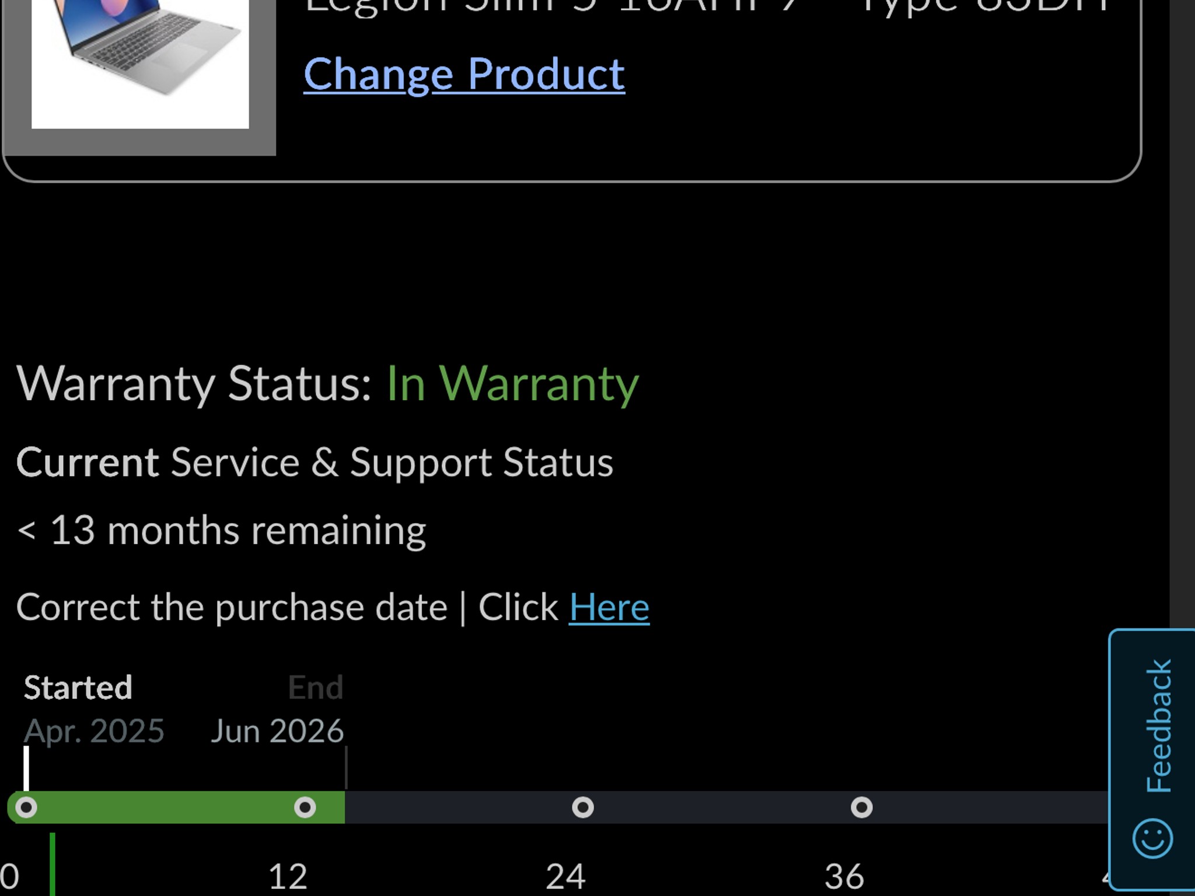Image resolution: width=1195 pixels, height=896 pixels.
Task: Click the "< 13 months remaining" text
Action: point(222,531)
